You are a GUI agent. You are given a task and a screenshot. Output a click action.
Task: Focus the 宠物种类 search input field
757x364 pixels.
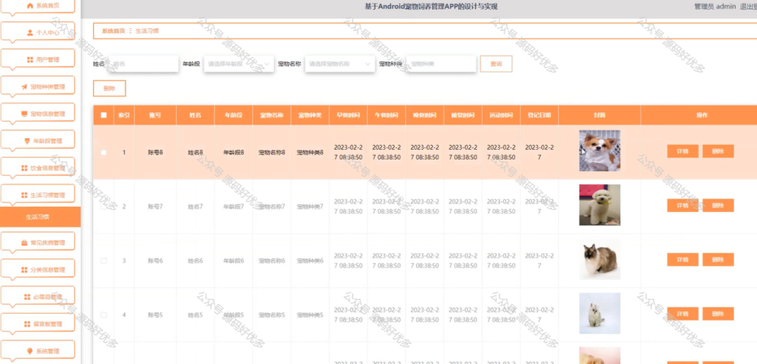[442, 63]
